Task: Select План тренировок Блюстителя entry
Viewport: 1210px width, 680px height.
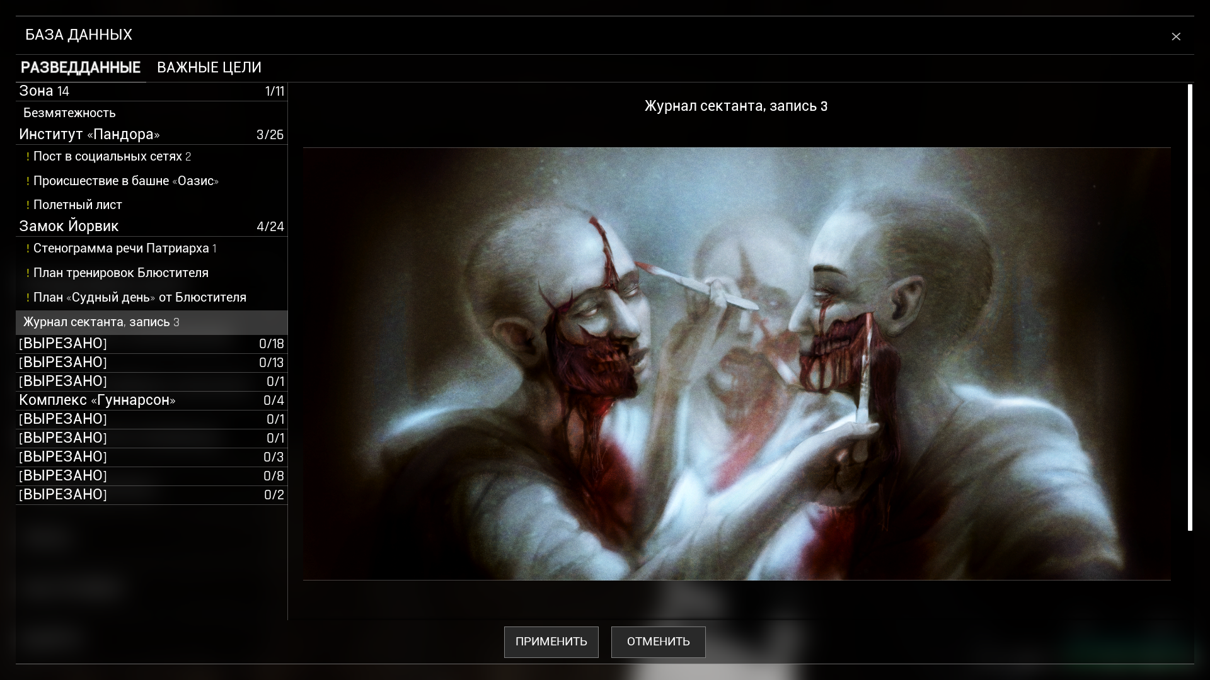Action: pos(121,273)
